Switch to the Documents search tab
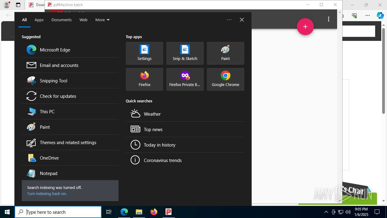Image resolution: width=387 pixels, height=218 pixels. 61,20
